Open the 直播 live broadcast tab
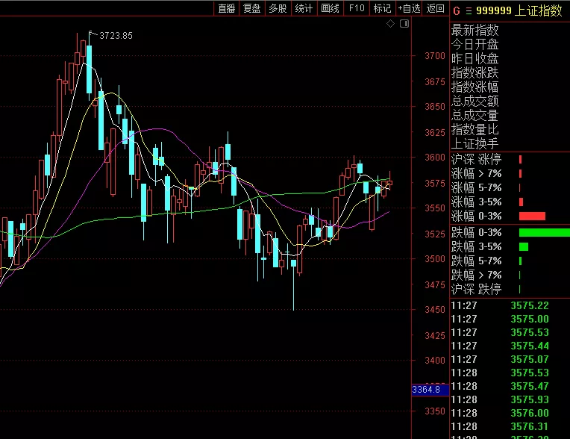This screenshot has width=570, height=439. point(227,8)
